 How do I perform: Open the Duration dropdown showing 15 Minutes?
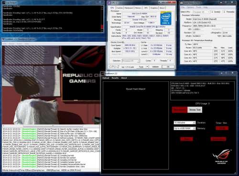185,122
